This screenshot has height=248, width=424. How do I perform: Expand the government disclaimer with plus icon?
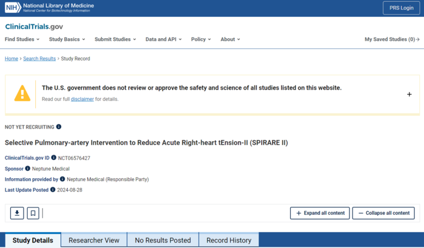click(x=409, y=94)
